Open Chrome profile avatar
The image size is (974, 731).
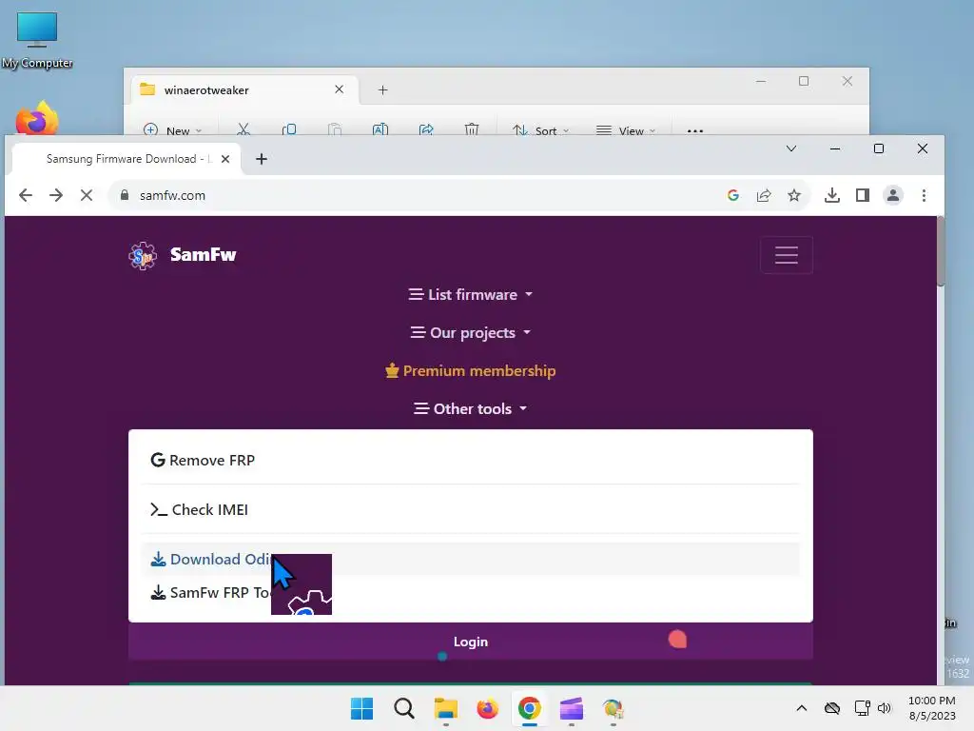pyautogui.click(x=892, y=195)
